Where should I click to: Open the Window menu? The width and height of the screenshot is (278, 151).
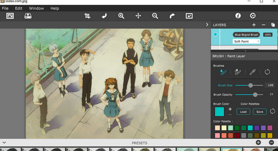coord(36,8)
